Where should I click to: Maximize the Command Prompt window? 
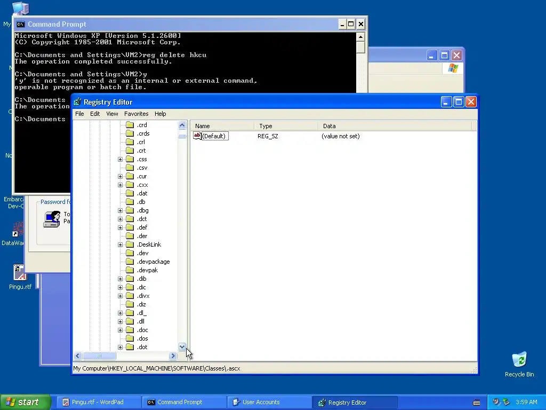pos(351,24)
